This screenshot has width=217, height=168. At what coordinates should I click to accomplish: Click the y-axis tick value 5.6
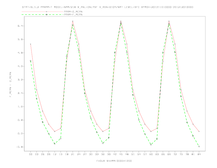(x=20, y=39)
